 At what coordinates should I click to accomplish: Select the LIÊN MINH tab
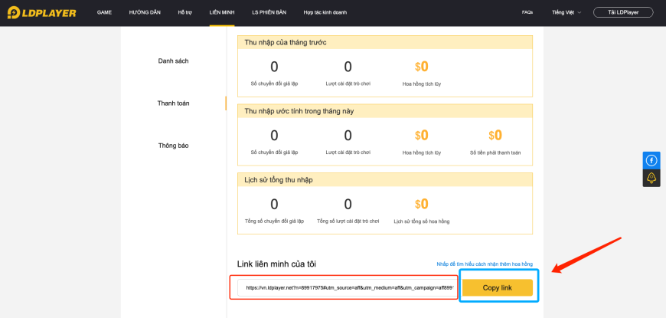pyautogui.click(x=222, y=13)
